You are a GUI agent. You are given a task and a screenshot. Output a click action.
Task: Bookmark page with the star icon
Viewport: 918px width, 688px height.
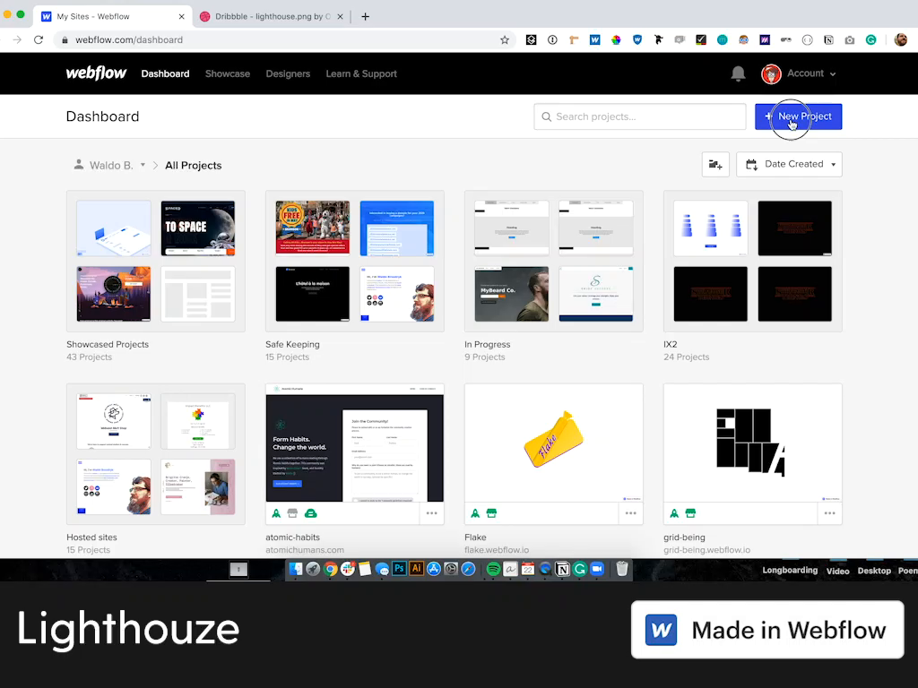click(505, 39)
